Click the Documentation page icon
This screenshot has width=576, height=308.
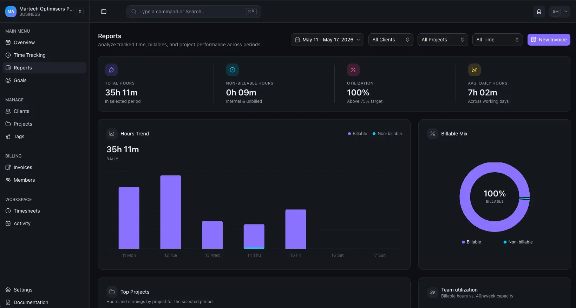[8, 302]
